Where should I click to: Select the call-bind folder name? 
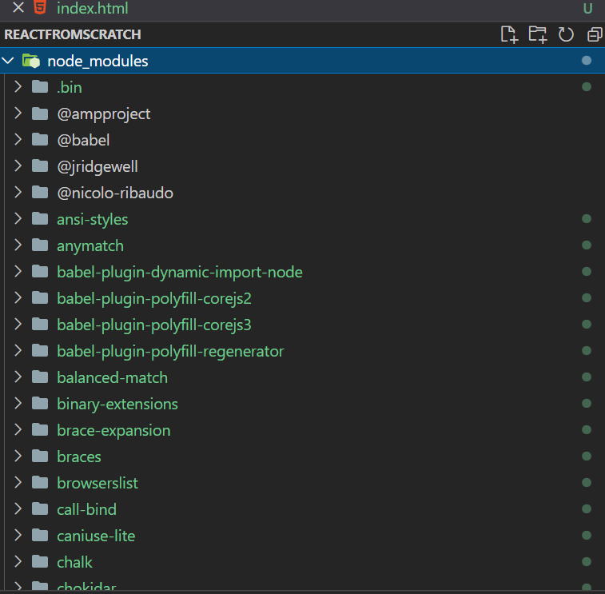point(87,509)
